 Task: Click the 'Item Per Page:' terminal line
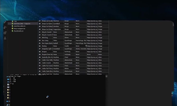(16, 76)
